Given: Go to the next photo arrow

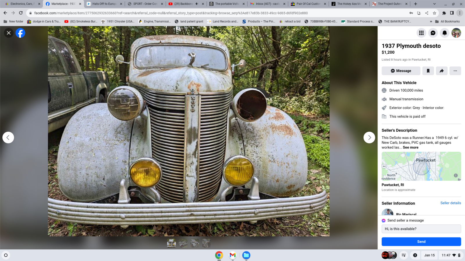Looking at the screenshot, I should (x=369, y=137).
